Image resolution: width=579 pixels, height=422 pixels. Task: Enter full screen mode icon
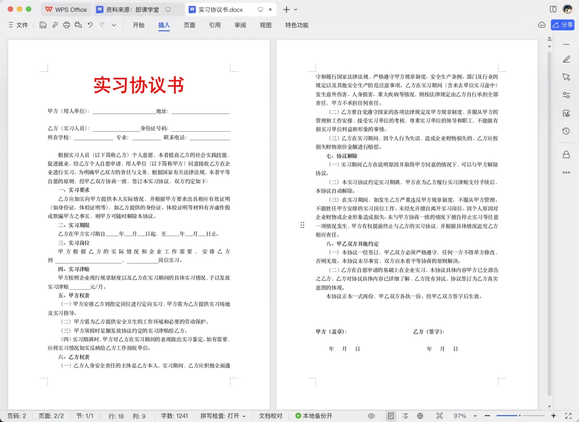pyautogui.click(x=568, y=416)
